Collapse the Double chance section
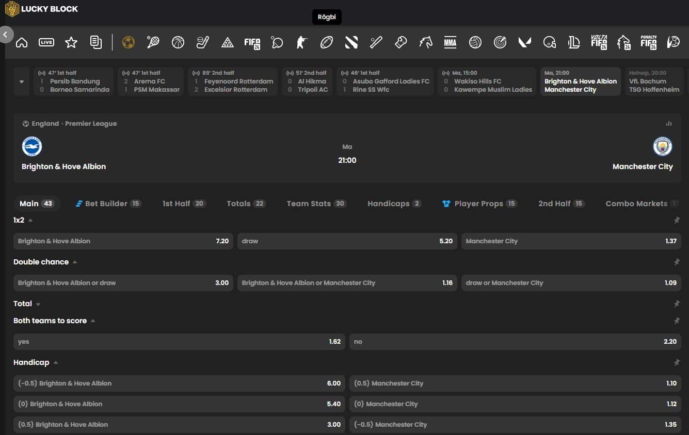Screen dimensions: 689x435 coord(75,262)
